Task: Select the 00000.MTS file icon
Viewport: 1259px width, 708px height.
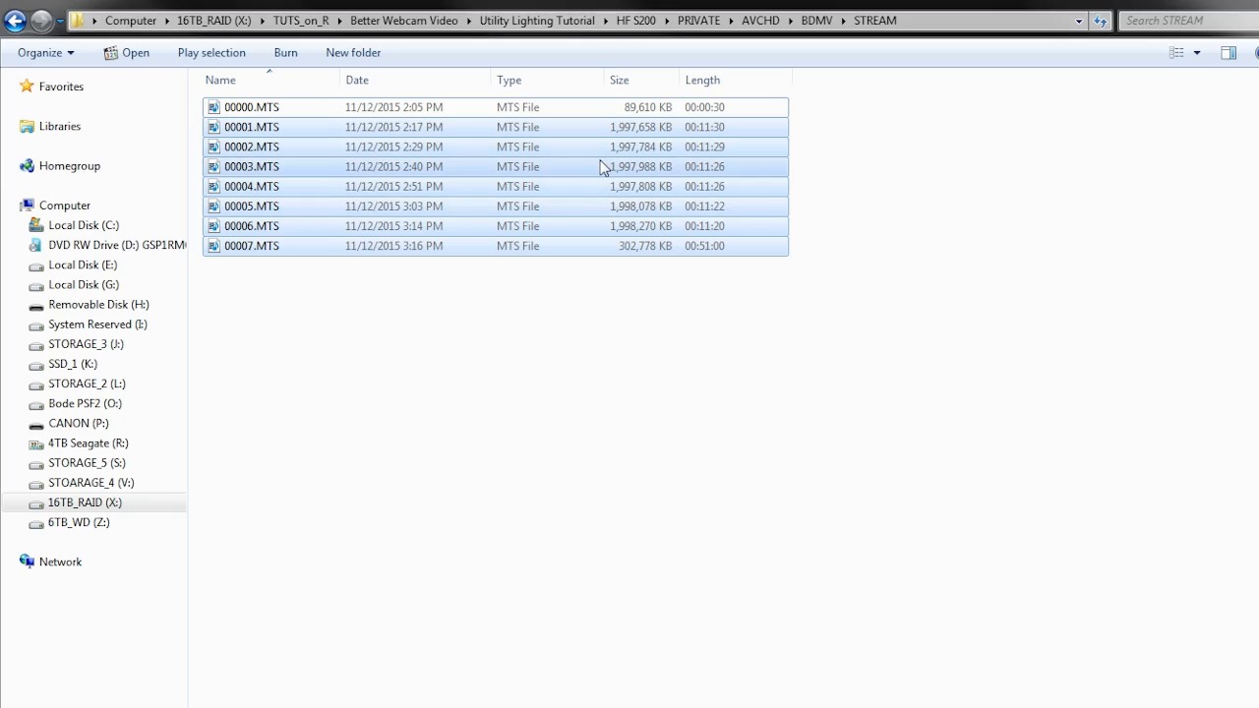Action: pyautogui.click(x=213, y=107)
